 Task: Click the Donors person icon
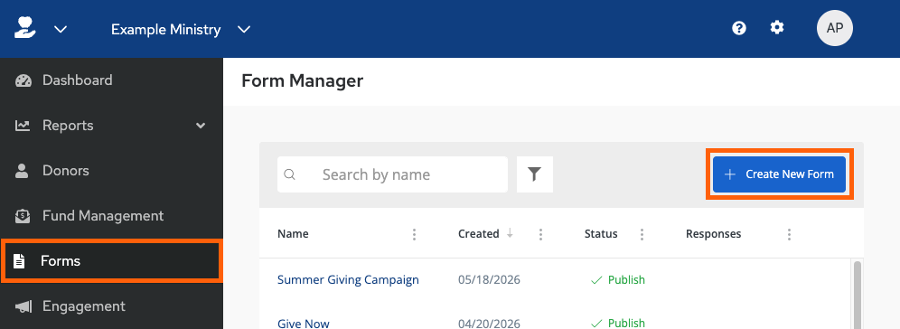point(22,171)
